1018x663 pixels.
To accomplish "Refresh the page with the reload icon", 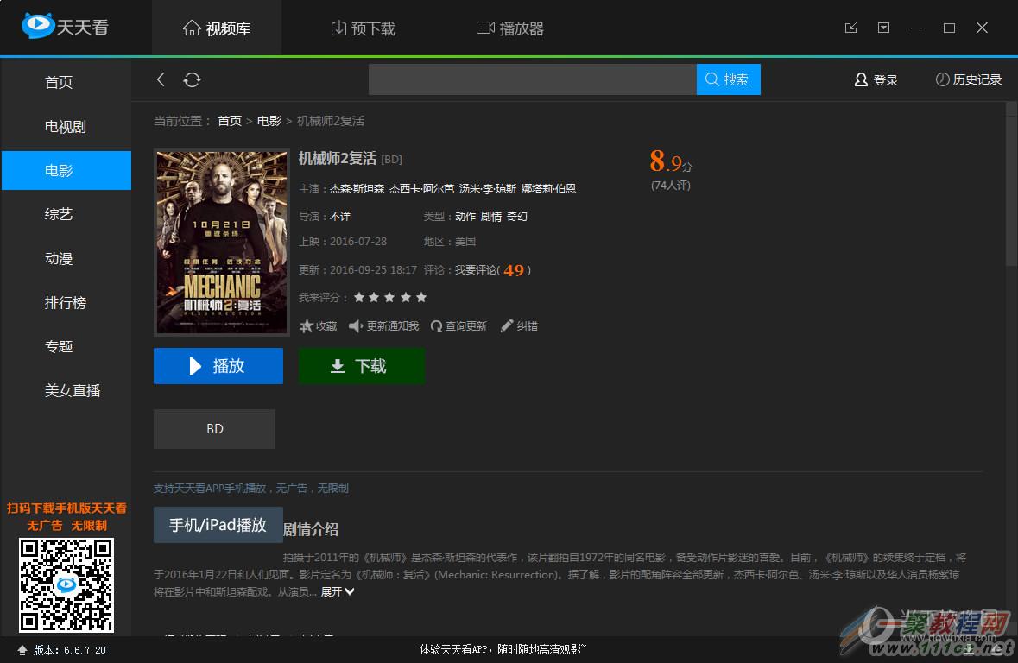I will pos(193,79).
